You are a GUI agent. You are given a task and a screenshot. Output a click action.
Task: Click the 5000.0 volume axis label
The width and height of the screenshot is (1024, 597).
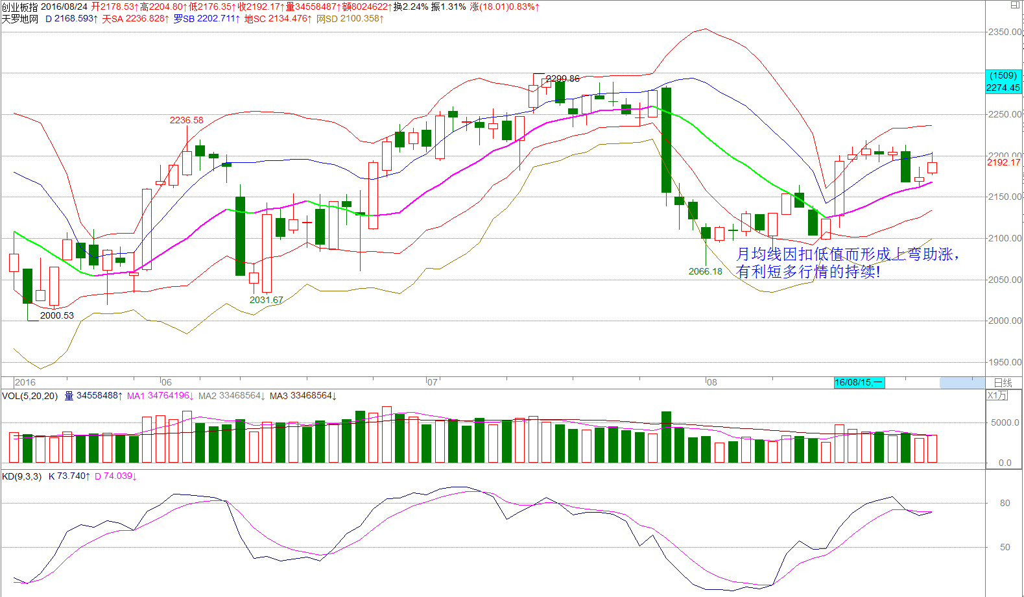1005,422
